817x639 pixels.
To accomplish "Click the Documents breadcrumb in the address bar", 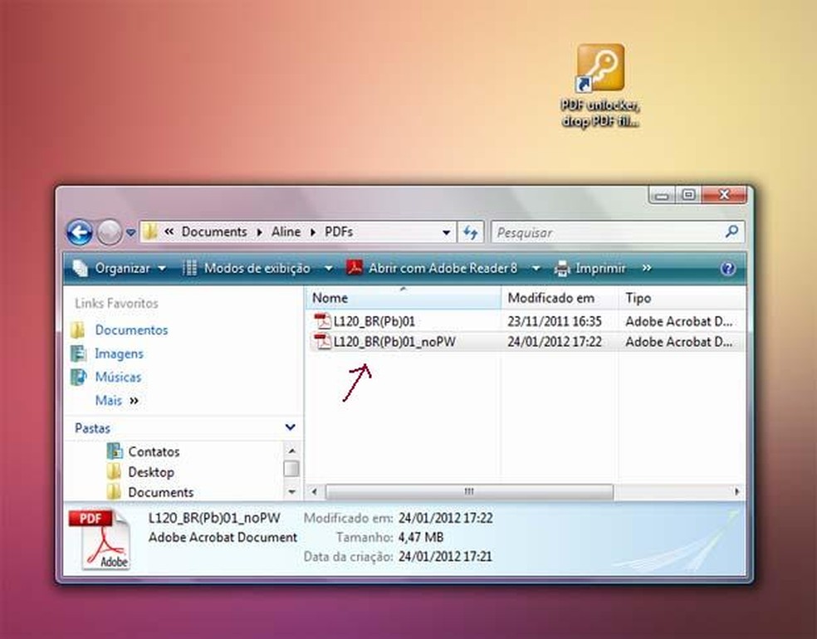I will (x=214, y=232).
